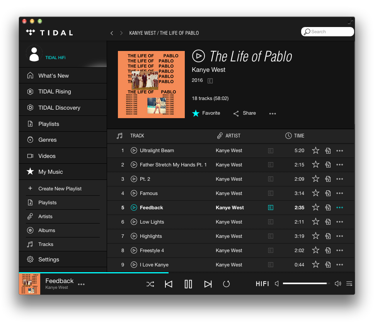Open more options for Ultralight Beam
This screenshot has width=380, height=322.
339,151
